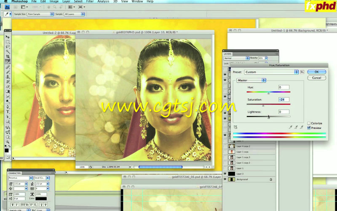Click the first eyedropper in the Hue/Saturation dialog
The image size is (337, 211).
tap(291, 127)
